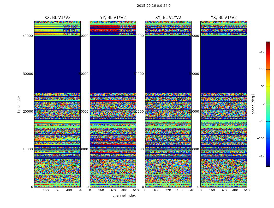Click the 'phase (deg.)' colorbar label
Screen dimensions: 274x208
pos(253,104)
